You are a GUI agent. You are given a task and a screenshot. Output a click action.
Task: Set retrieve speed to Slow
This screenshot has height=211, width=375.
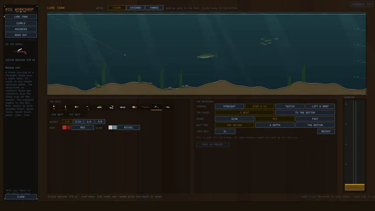pyautogui.click(x=235, y=119)
